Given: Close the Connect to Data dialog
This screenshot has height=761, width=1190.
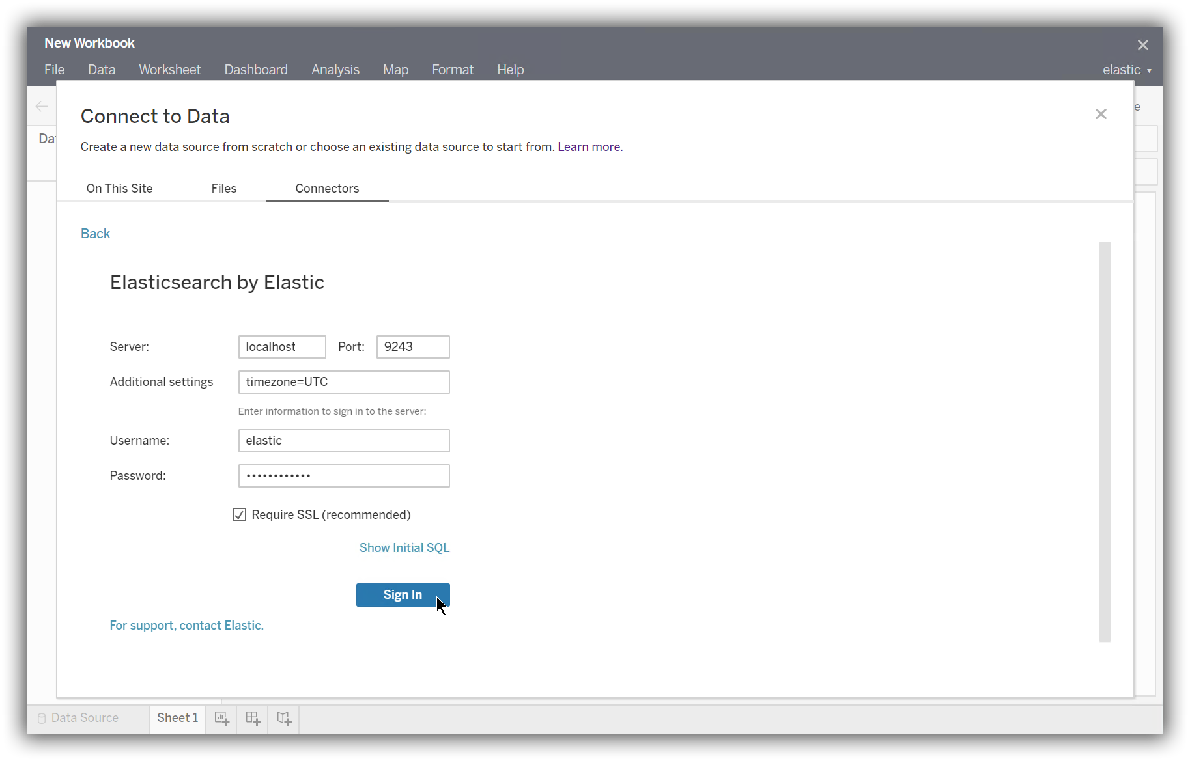Looking at the screenshot, I should pyautogui.click(x=1101, y=114).
